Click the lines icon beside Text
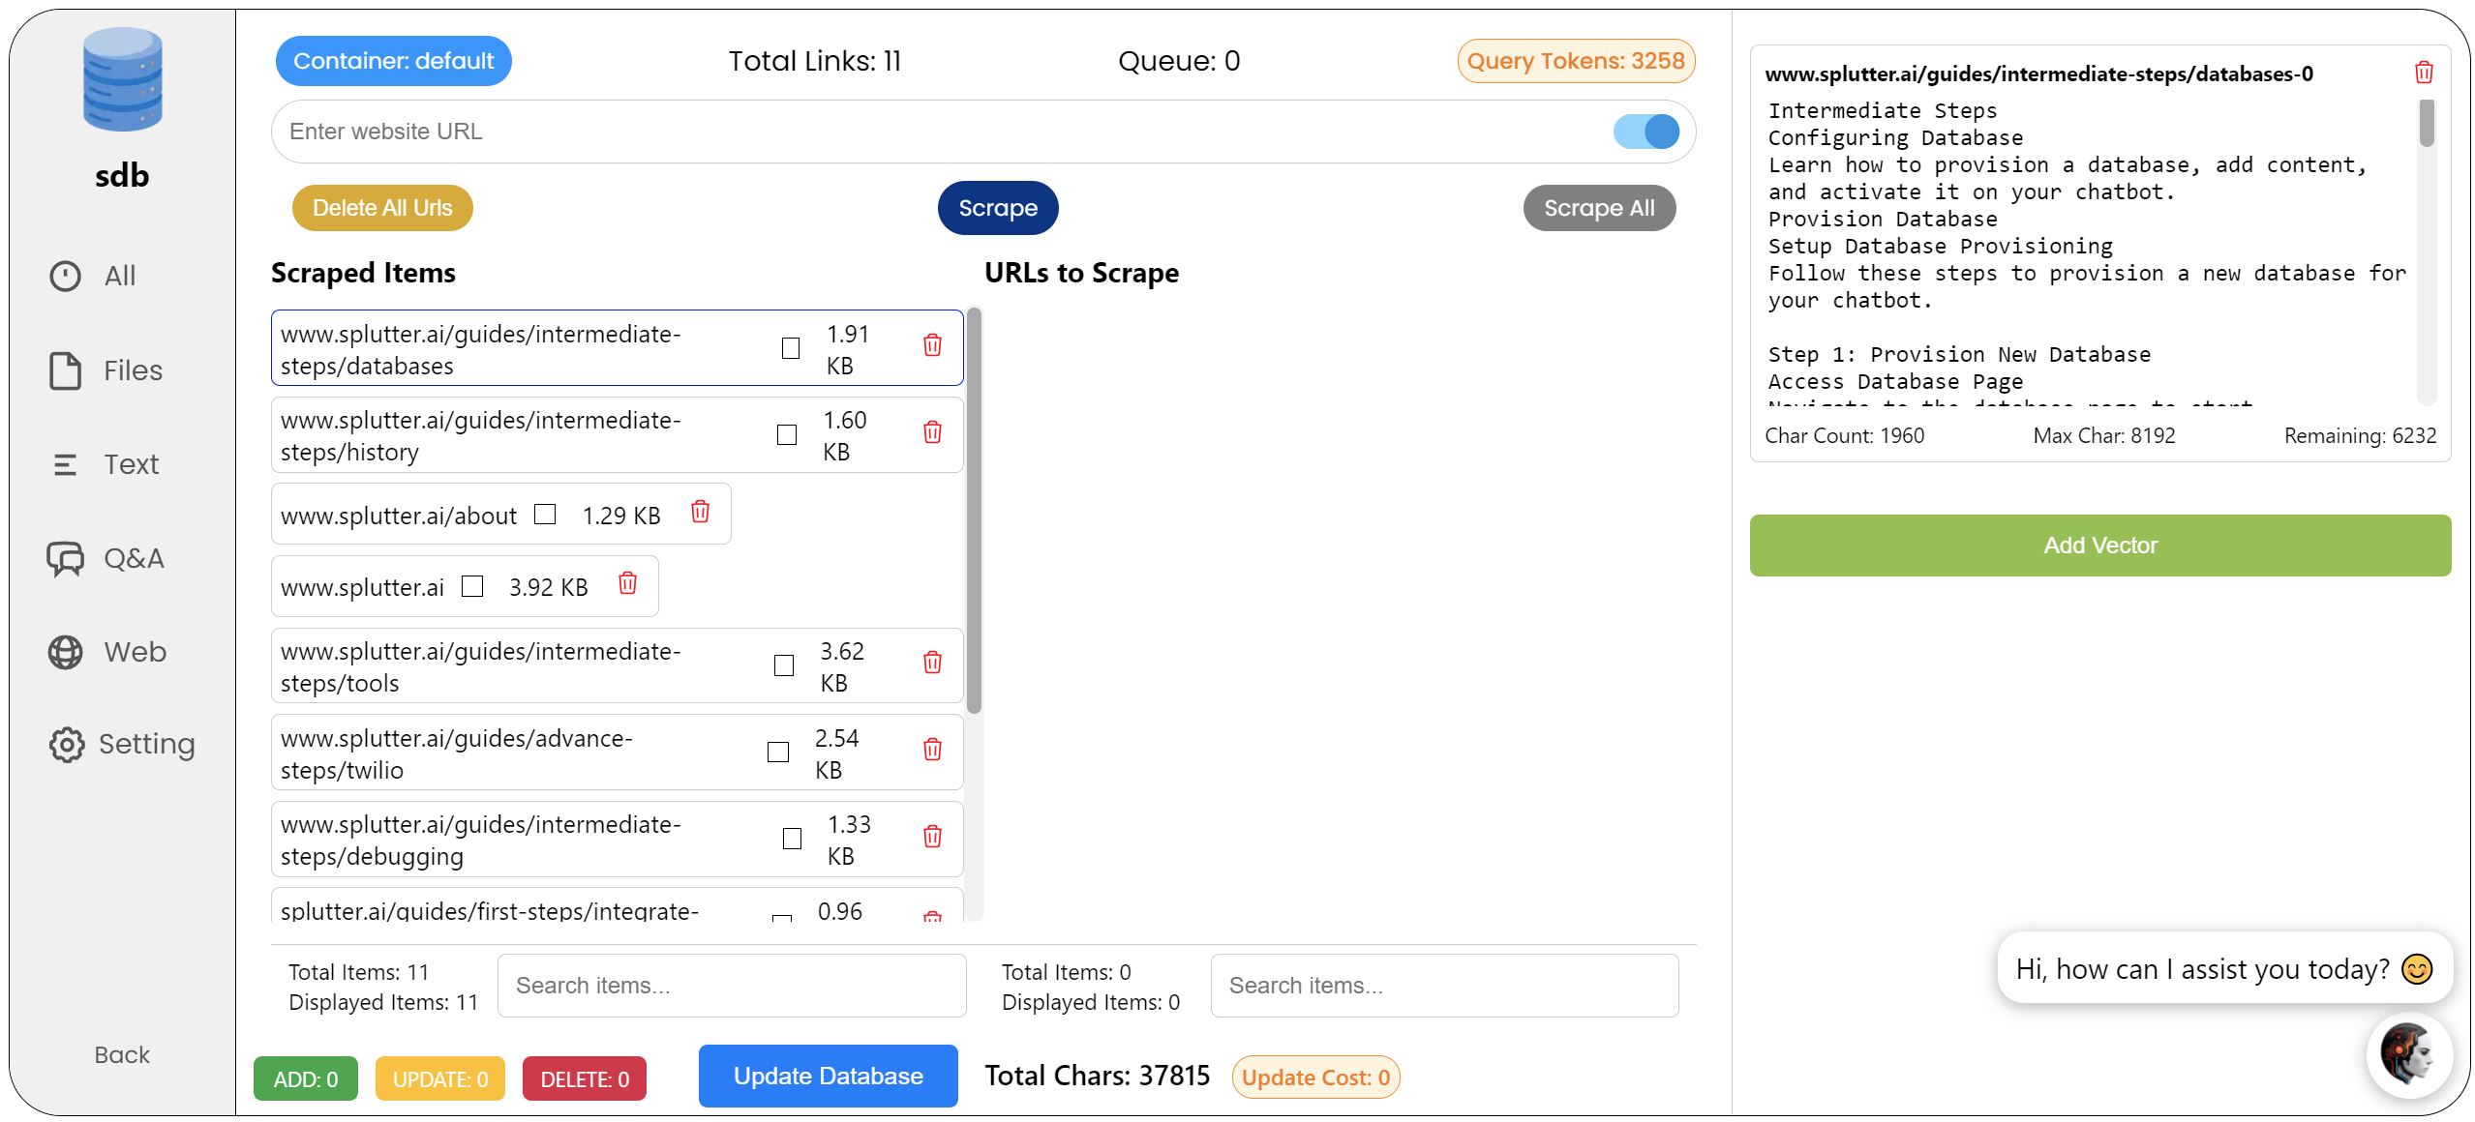Screen dimensions: 2475x1122 point(65,465)
